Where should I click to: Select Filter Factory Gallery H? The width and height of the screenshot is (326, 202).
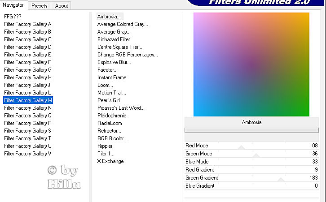pyautogui.click(x=28, y=77)
